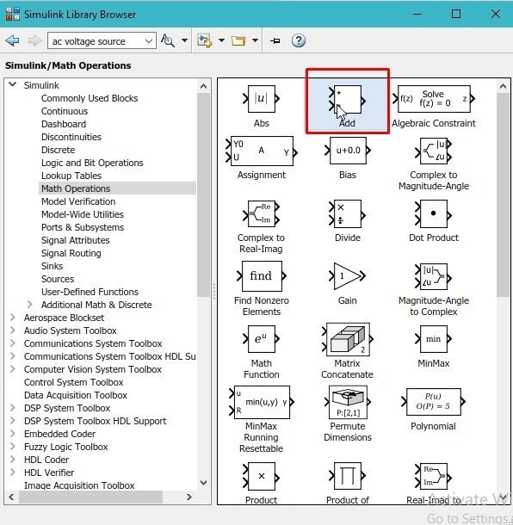This screenshot has height=525, width=513.
Task: Select the MinMax block
Action: click(x=434, y=339)
